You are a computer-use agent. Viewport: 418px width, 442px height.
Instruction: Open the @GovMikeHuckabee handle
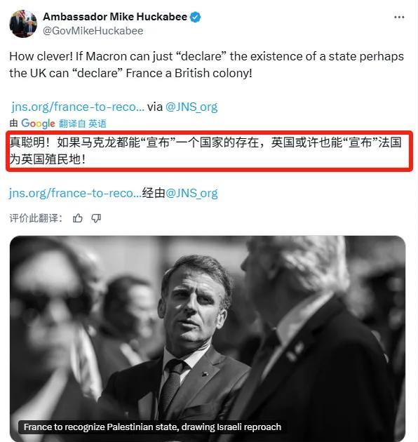pyautogui.click(x=93, y=31)
